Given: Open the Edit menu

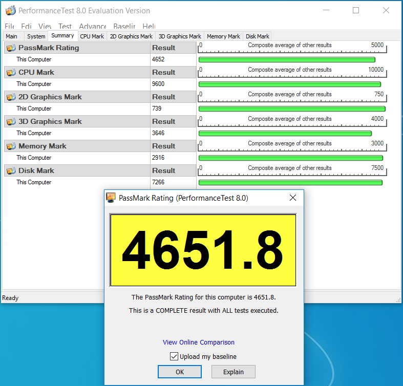Looking at the screenshot, I should (26, 26).
